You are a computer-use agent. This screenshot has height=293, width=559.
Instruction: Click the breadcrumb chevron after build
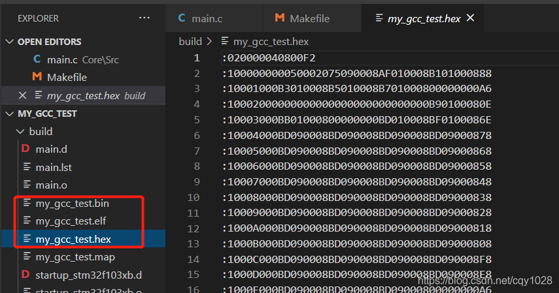point(209,41)
